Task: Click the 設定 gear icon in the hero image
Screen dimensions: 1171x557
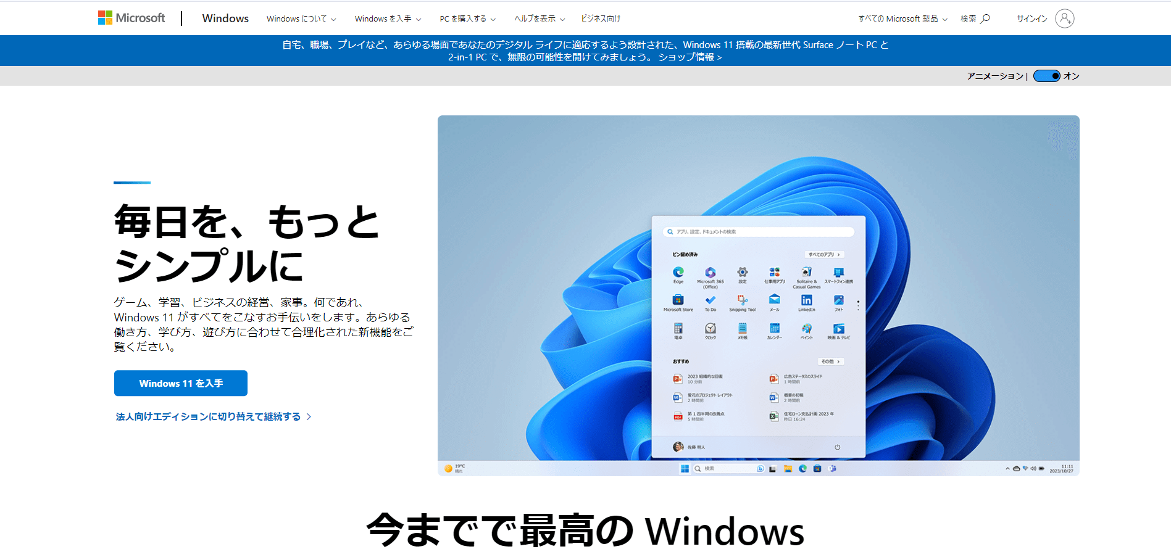Action: coord(743,272)
